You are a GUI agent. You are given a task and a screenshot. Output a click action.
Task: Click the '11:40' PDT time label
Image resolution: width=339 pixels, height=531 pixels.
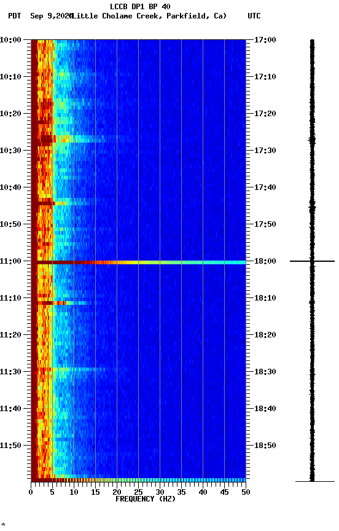click(10, 409)
